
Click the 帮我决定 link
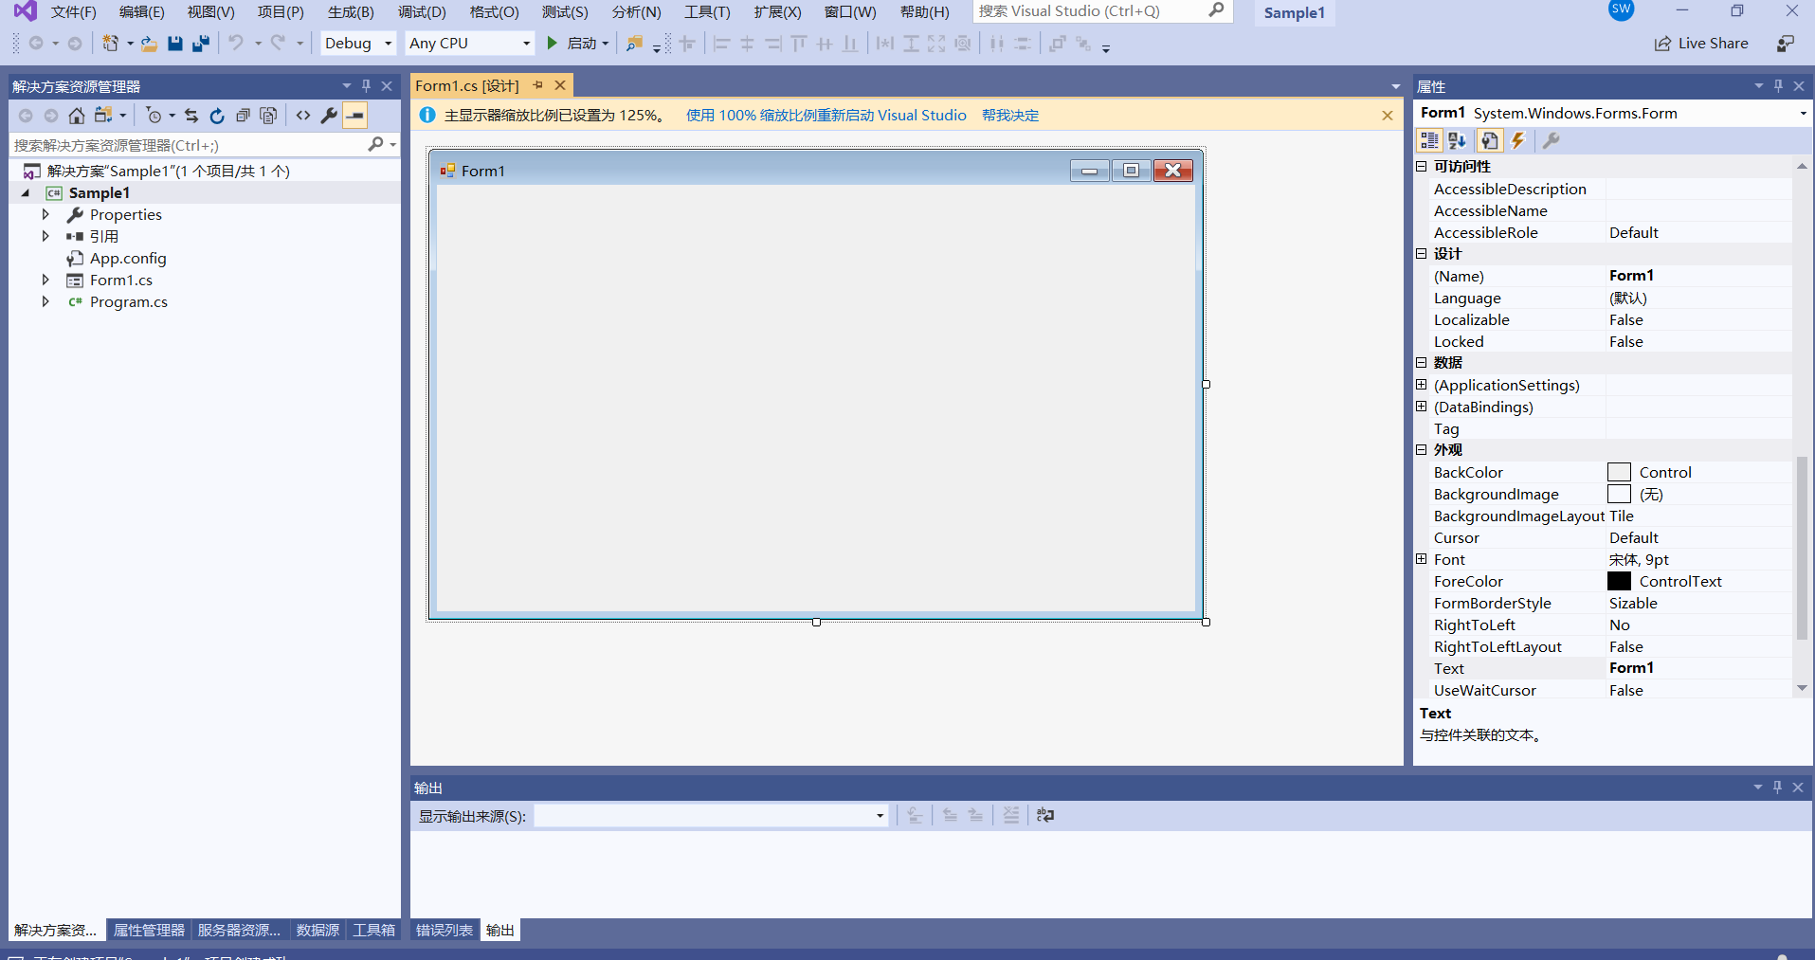[x=1010, y=115]
